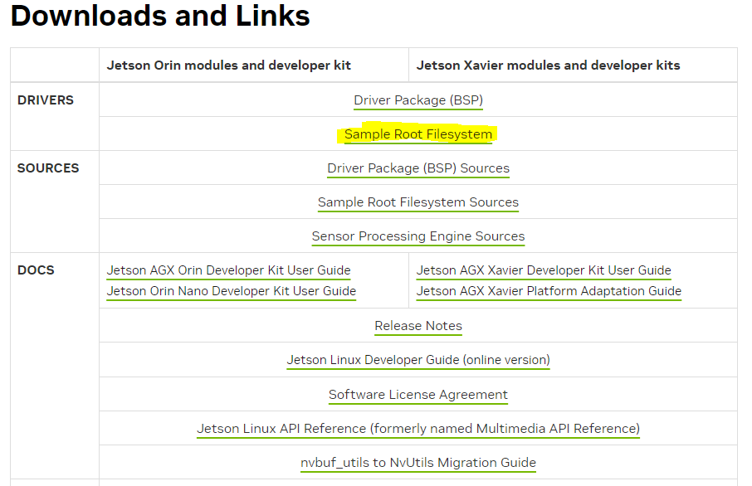
Task: Open Jetson AGX Orin Developer Kit User Guide
Action: click(229, 270)
